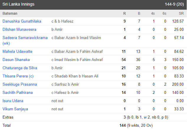The image size is (187, 130).
Task: Open Isuru Udana profile
Action: click(x=13, y=101)
